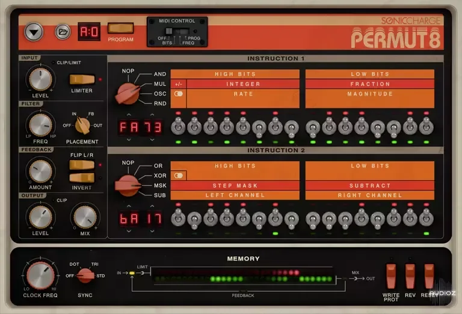The image size is (462, 314).
Task: Click the Output LEVEL knob
Action: click(40, 217)
